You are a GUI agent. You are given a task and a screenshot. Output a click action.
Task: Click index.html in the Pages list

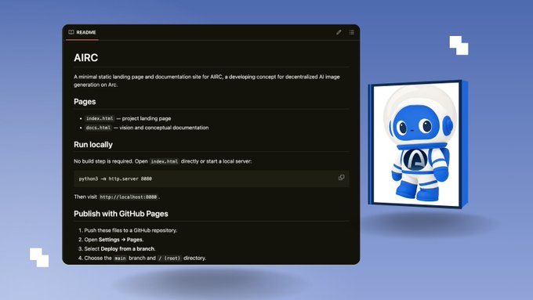100,118
